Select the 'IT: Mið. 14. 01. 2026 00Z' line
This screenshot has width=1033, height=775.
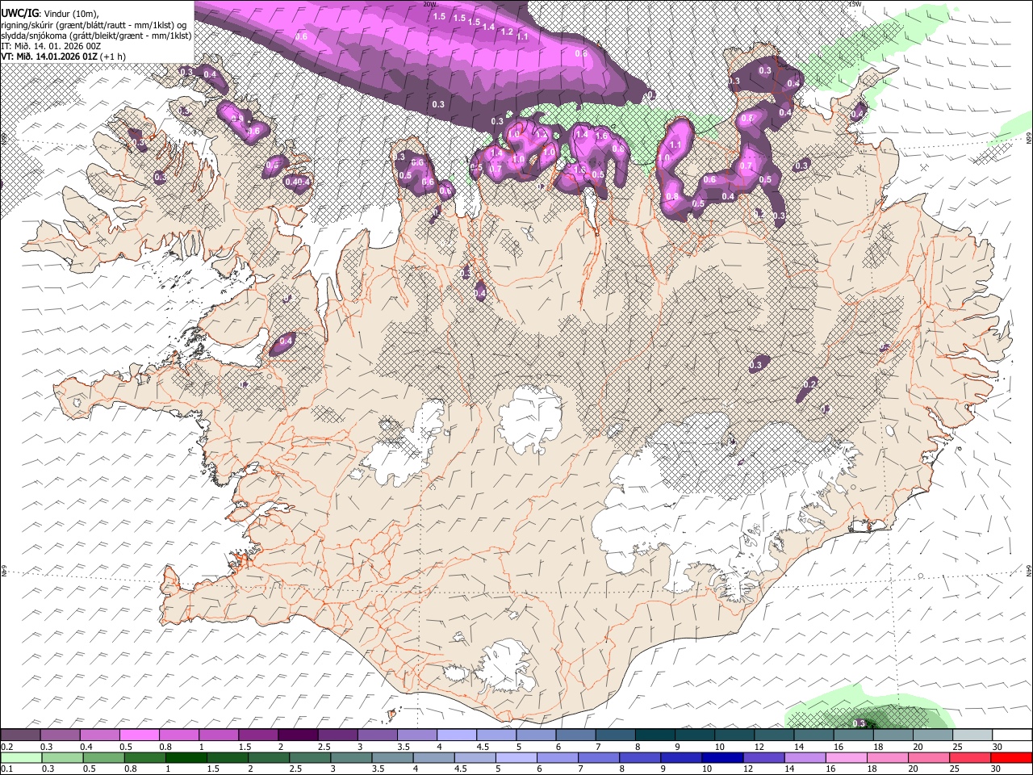pyautogui.click(x=51, y=46)
